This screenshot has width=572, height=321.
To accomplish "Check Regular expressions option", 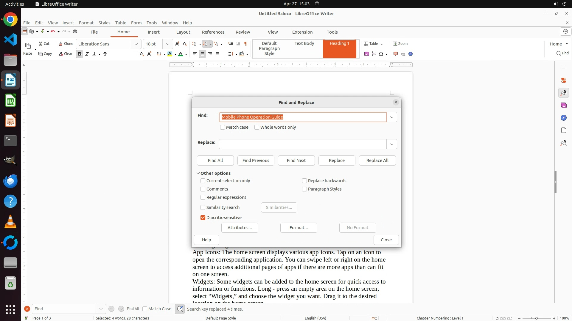I will (x=203, y=197).
